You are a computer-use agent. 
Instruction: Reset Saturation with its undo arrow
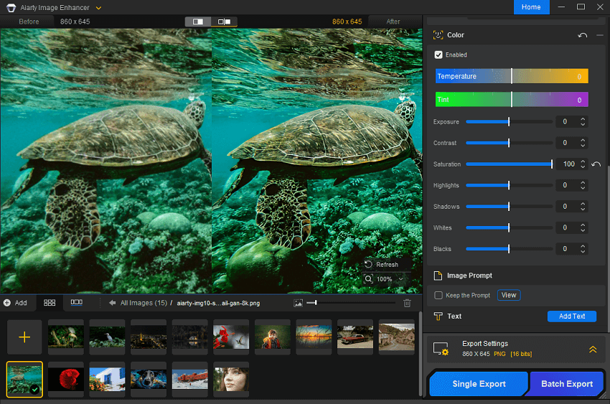click(596, 164)
